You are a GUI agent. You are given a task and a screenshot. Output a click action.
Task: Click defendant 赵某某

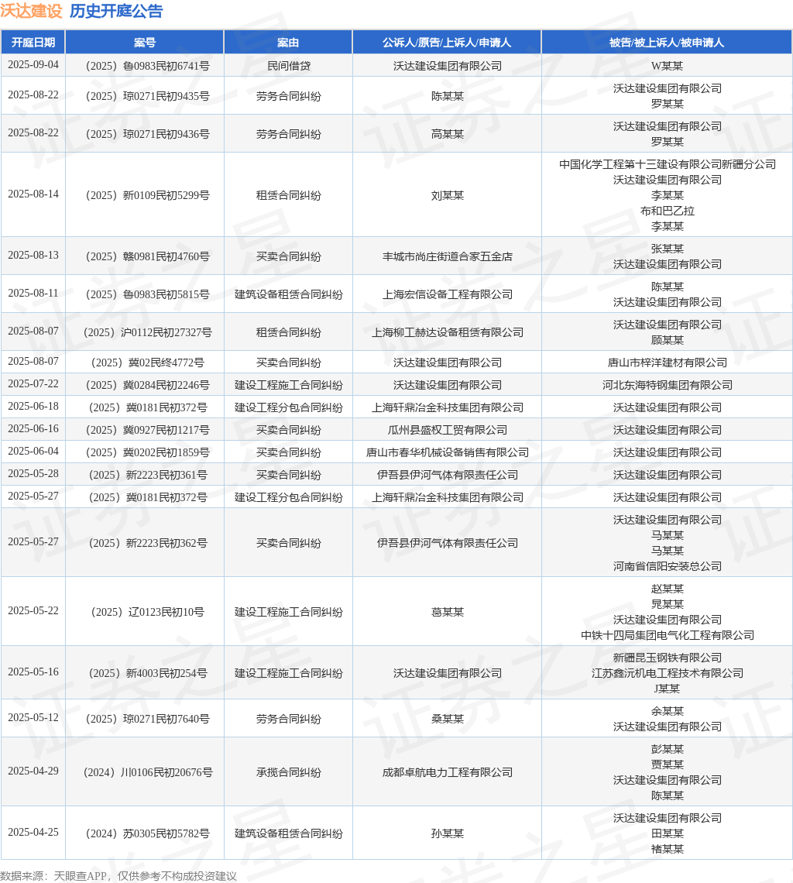(667, 589)
